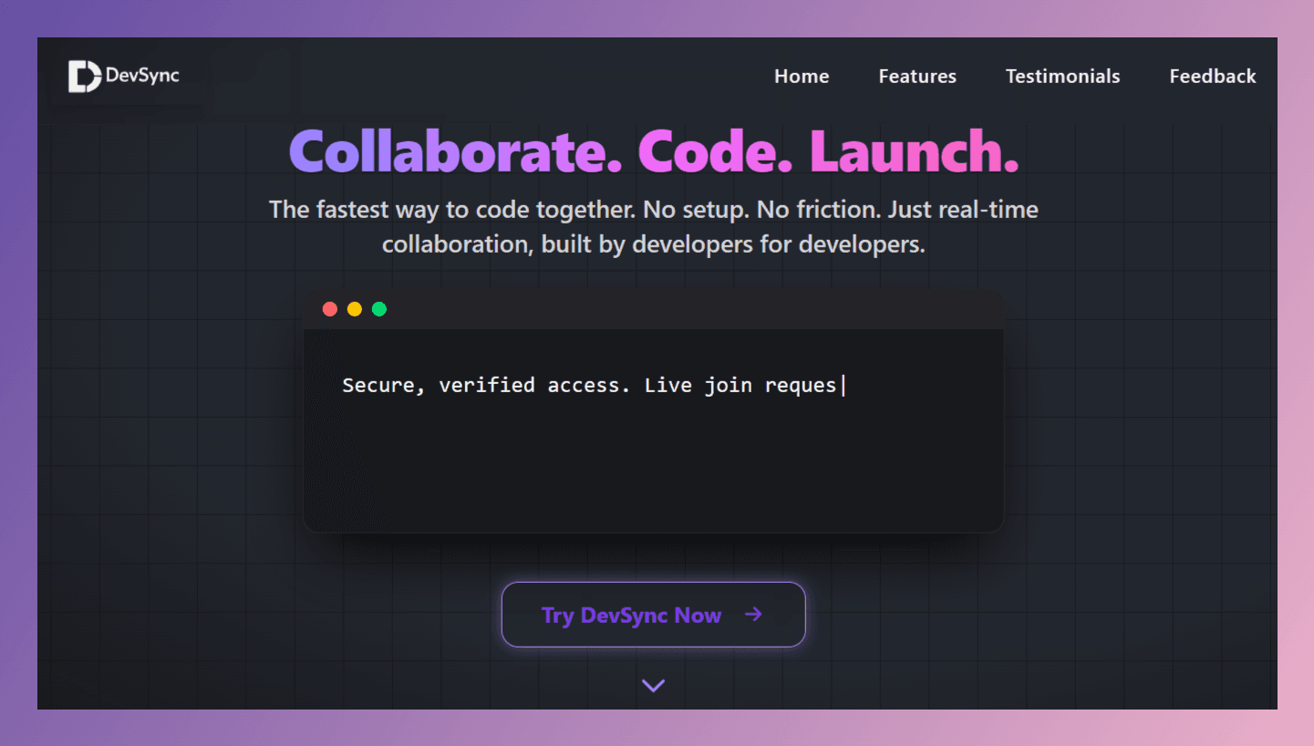
Task: Select Home in the navigation bar
Action: click(802, 77)
